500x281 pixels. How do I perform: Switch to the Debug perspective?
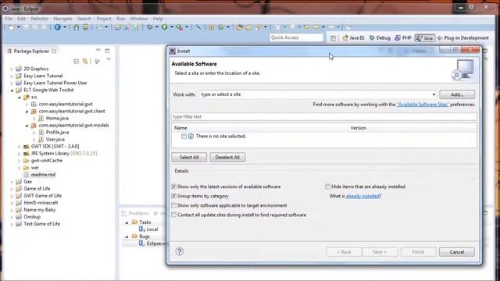point(380,38)
